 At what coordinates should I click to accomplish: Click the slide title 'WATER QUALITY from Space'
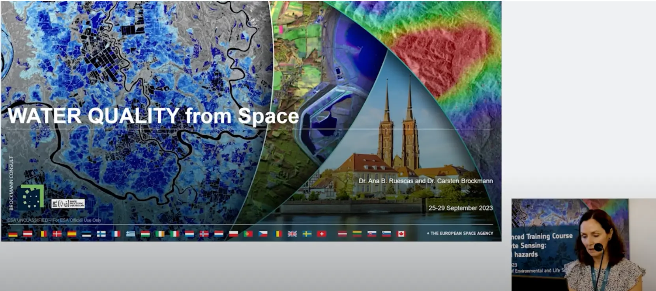153,116
